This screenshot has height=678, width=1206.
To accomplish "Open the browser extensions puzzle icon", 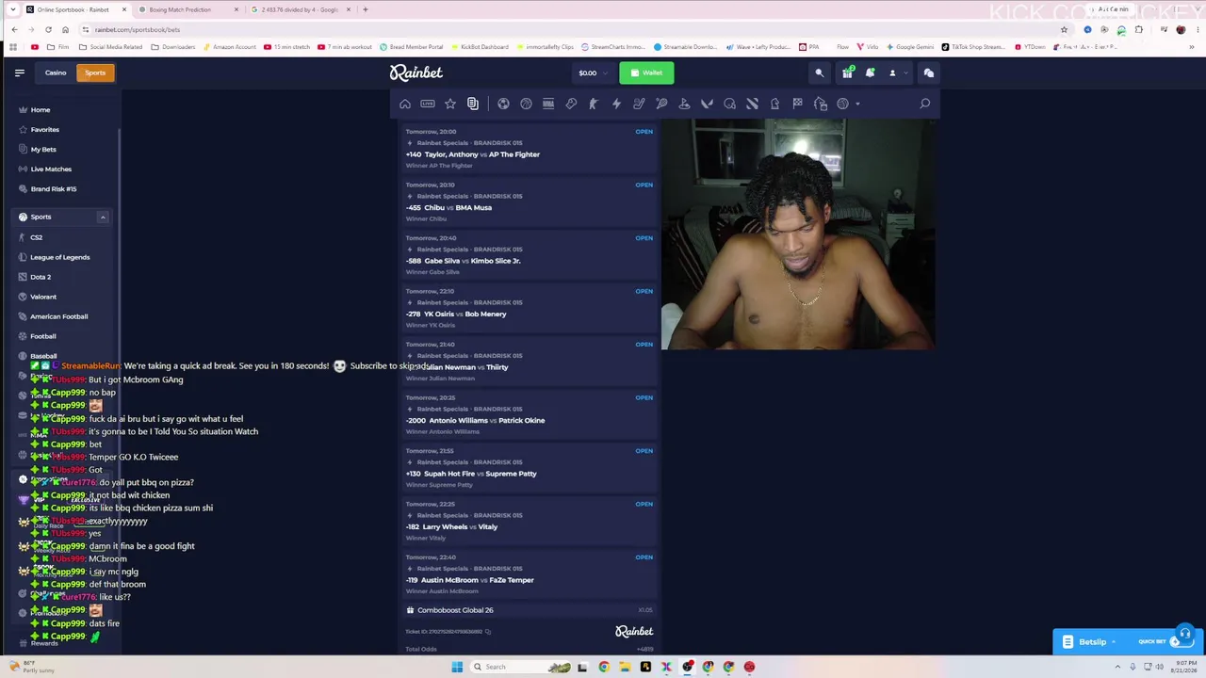I will (x=1139, y=29).
